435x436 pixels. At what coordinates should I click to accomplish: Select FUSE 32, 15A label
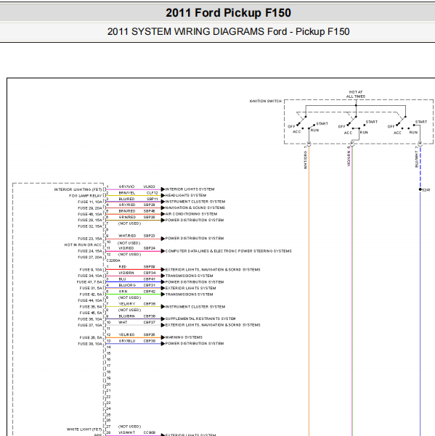[90, 226]
